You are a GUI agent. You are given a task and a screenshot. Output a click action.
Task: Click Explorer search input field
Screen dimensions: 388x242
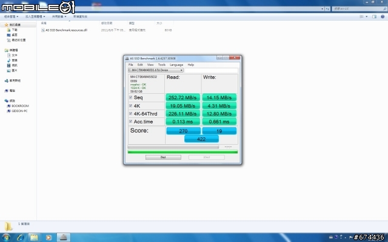357,9
